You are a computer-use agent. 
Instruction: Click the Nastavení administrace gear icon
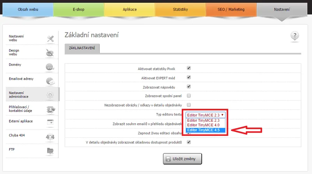[50, 95]
